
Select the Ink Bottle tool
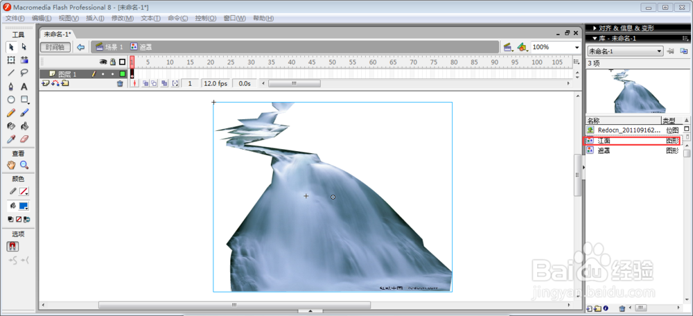tap(12, 126)
